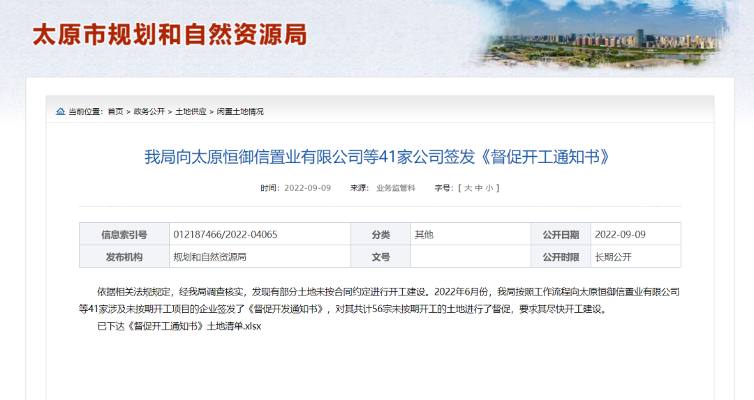Click the 信息索引号 header cell
The height and width of the screenshot is (400, 754).
[124, 234]
